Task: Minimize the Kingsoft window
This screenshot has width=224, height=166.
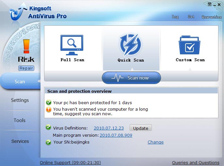Action: 215,5
